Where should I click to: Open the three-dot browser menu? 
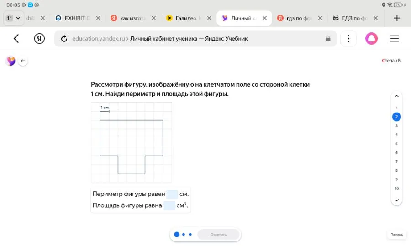[348, 39]
